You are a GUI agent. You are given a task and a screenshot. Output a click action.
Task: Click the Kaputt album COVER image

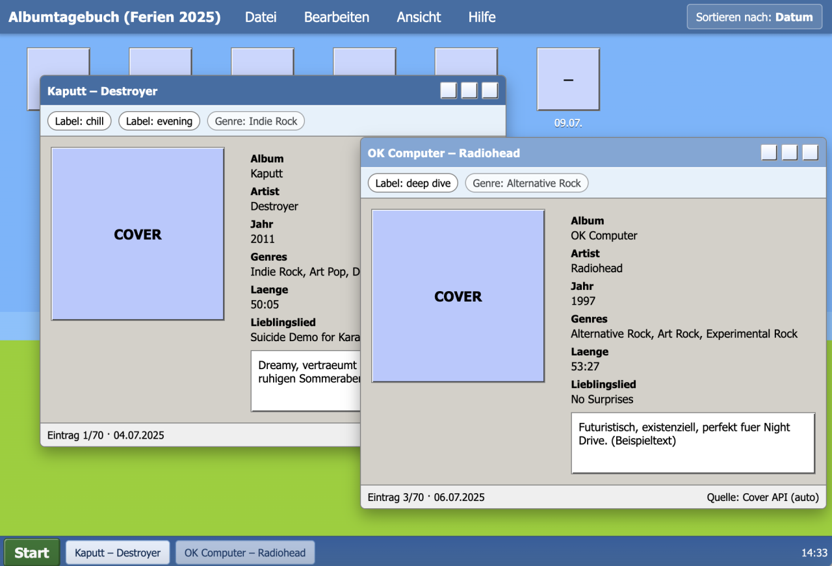[x=138, y=234]
